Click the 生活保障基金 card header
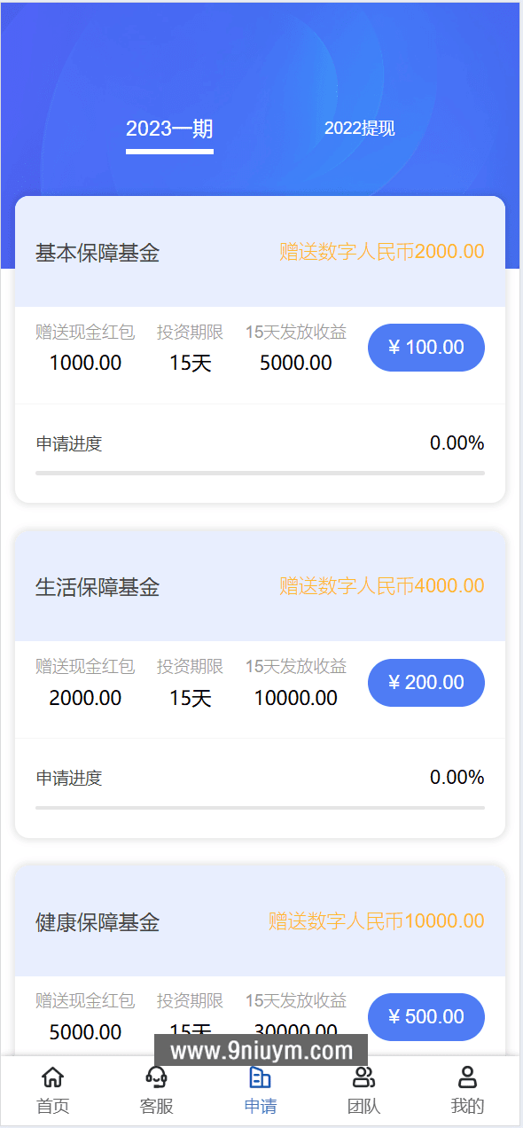The image size is (523, 1128). point(96,587)
